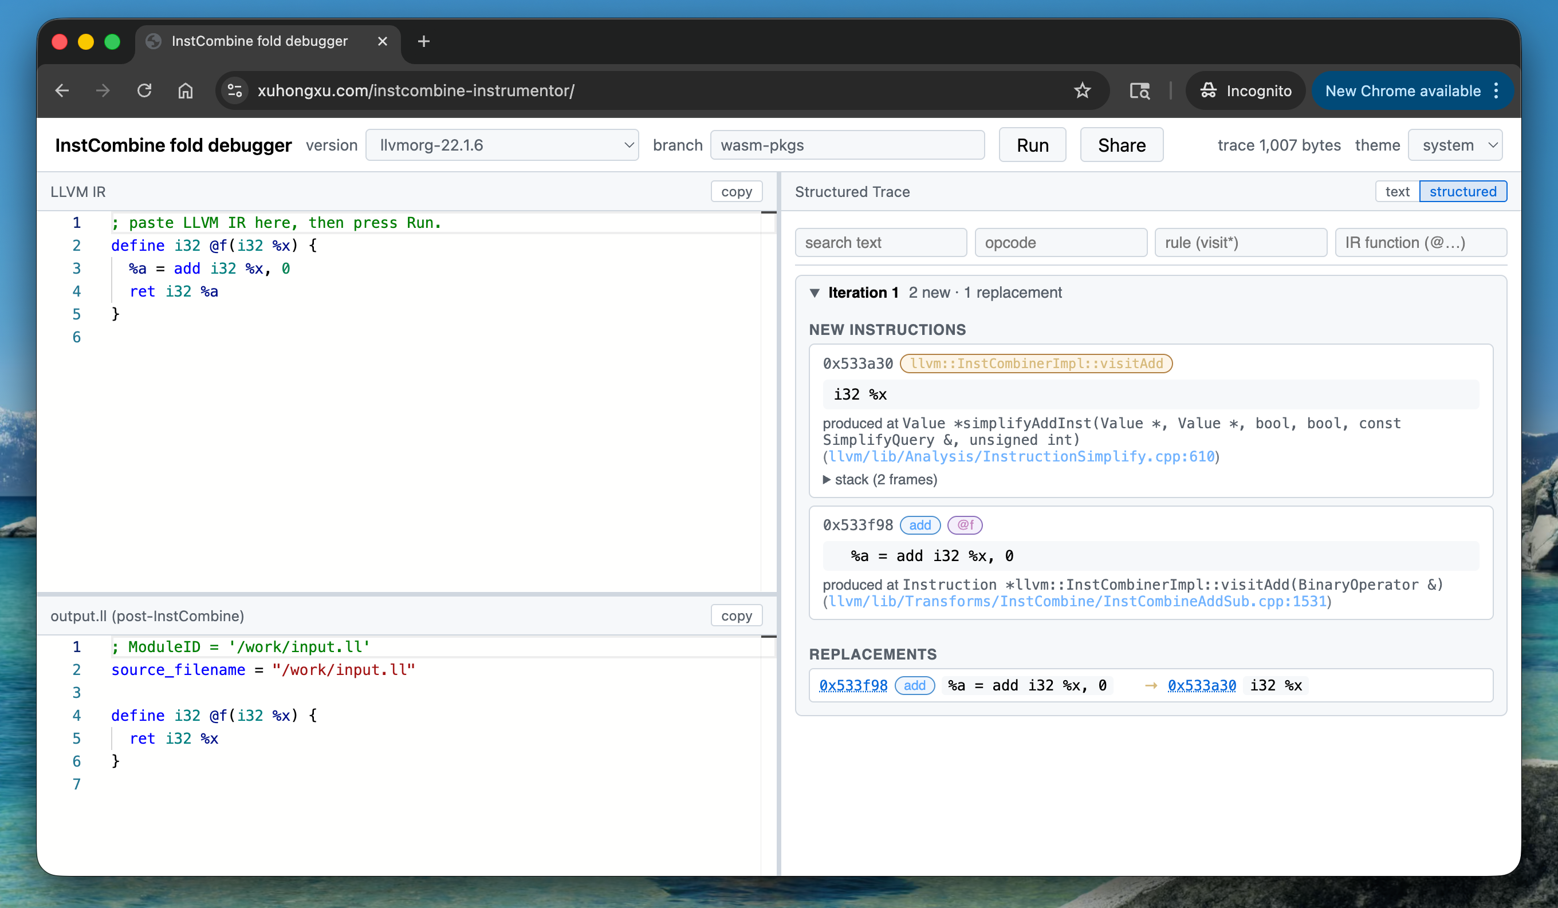The width and height of the screenshot is (1558, 908).
Task: Click line '%a = add i32 %x, 0' in LLVM IR editor
Action: click(209, 269)
